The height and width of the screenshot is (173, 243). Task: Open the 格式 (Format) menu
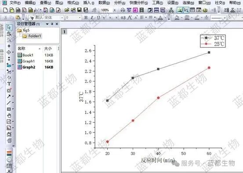click(73, 3)
